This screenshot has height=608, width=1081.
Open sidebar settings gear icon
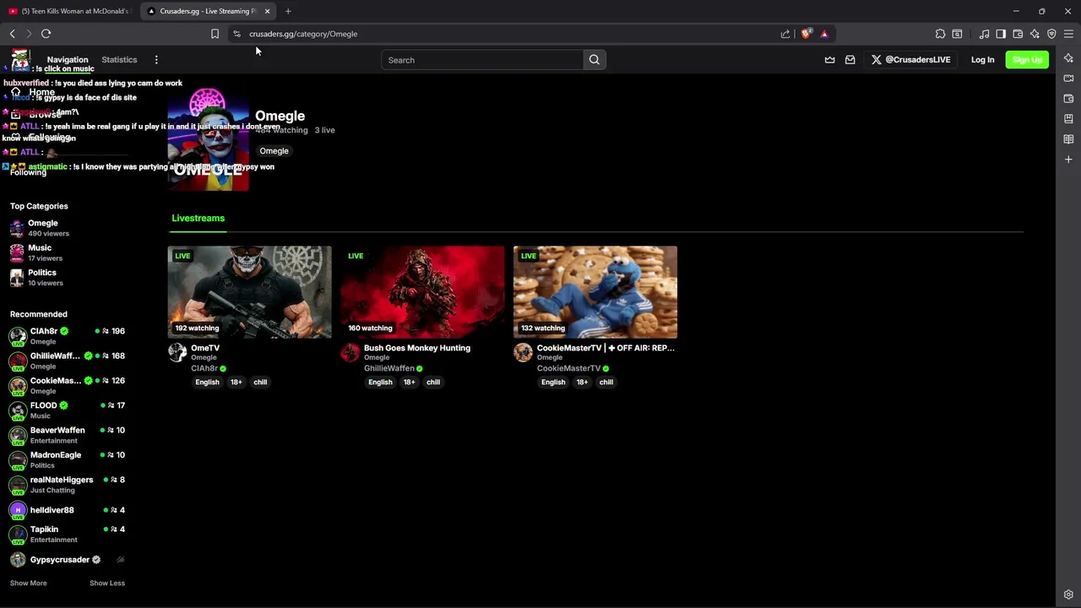pos(1068,594)
